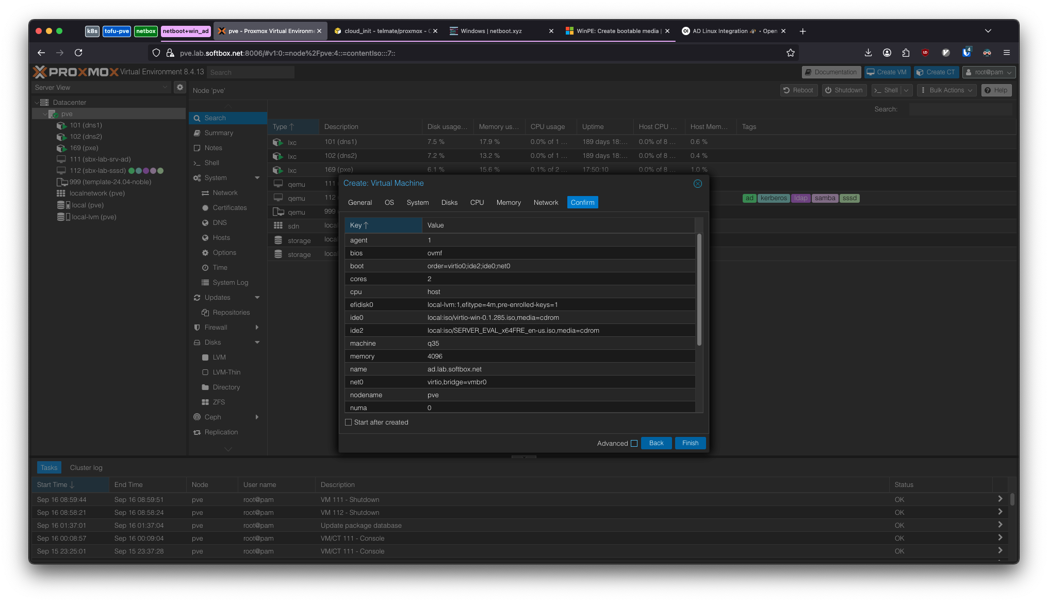The height and width of the screenshot is (602, 1048).
Task: Toggle the Advanced option in the wizard
Action: click(x=633, y=443)
